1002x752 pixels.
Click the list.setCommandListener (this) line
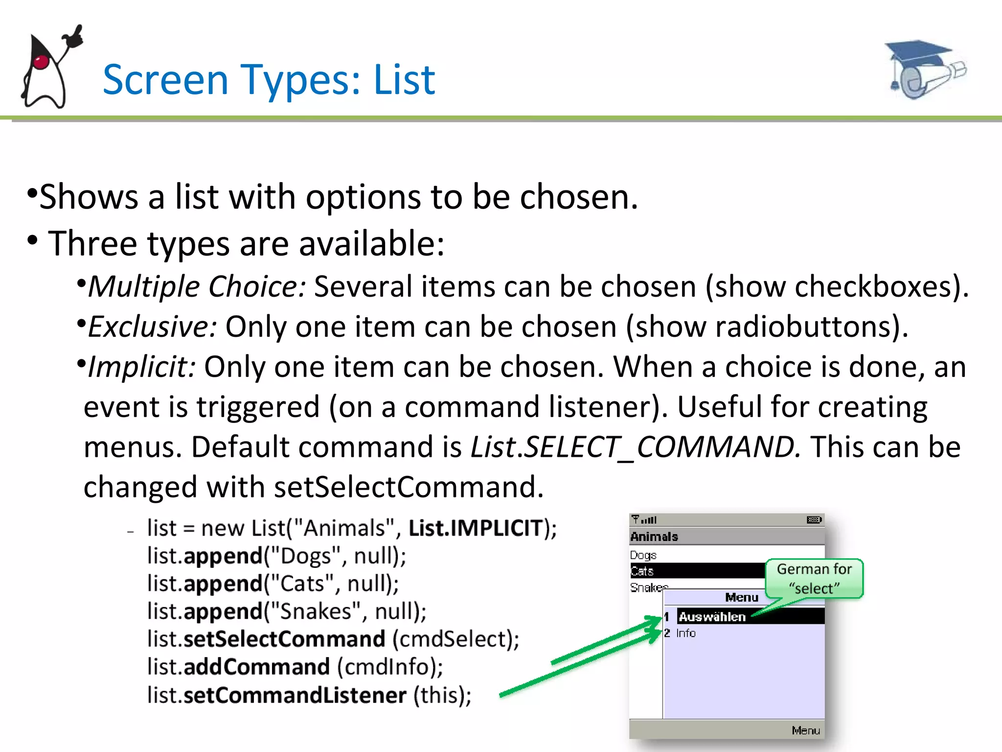(x=309, y=695)
